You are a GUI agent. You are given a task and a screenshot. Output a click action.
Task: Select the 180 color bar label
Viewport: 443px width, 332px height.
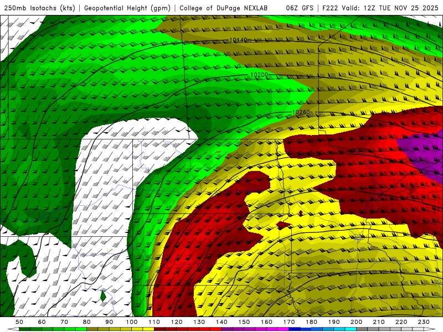(x=311, y=322)
